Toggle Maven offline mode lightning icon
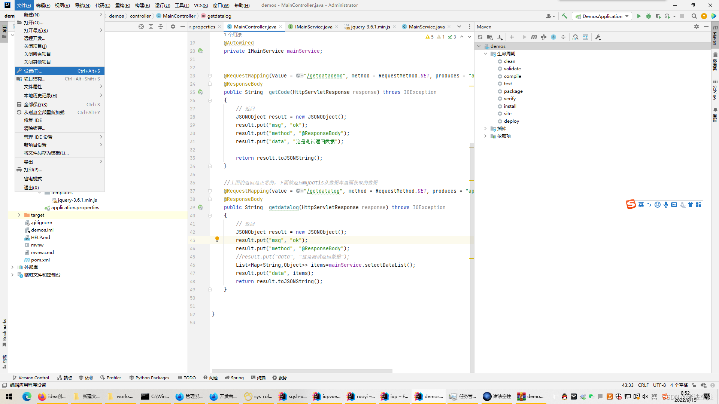Screen dimensions: 719x404 tap(553, 37)
